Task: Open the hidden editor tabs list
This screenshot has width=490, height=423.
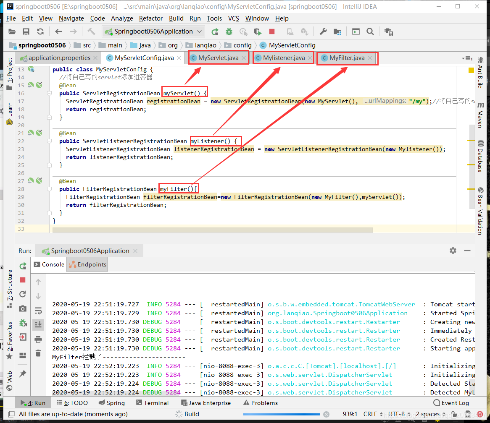Action: [467, 58]
